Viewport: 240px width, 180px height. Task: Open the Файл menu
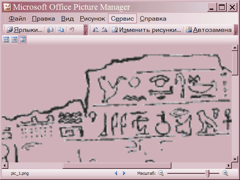coord(17,19)
